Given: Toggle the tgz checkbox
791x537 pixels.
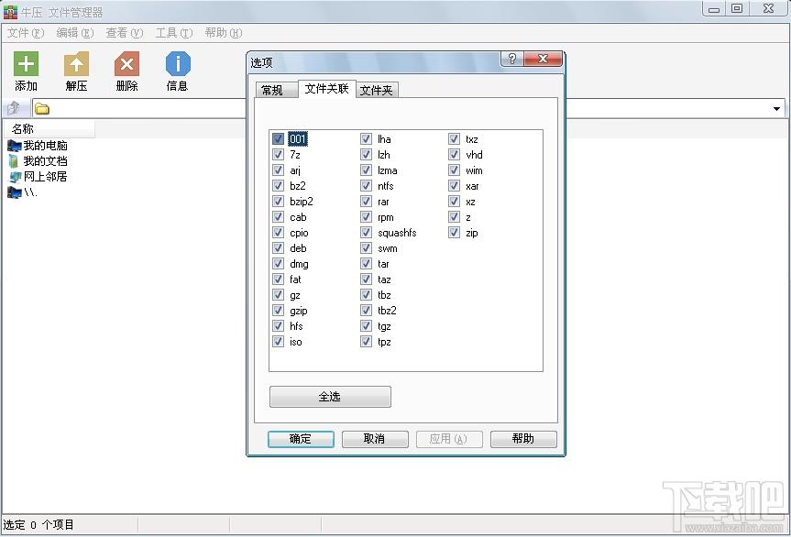Looking at the screenshot, I should click(367, 325).
